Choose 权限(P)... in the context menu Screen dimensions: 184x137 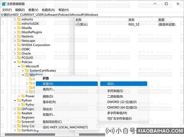[x=67, y=115]
